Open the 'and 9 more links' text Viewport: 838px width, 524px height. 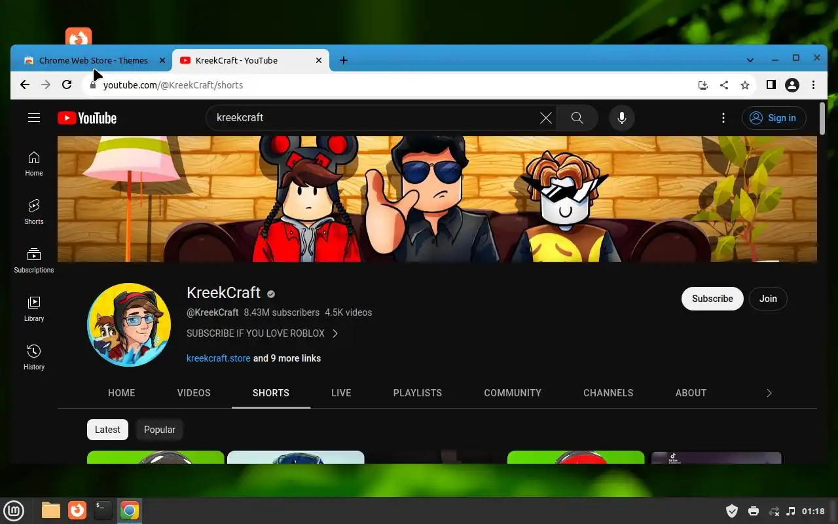point(287,358)
